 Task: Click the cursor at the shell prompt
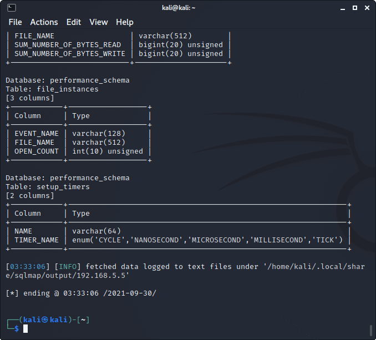point(26,328)
